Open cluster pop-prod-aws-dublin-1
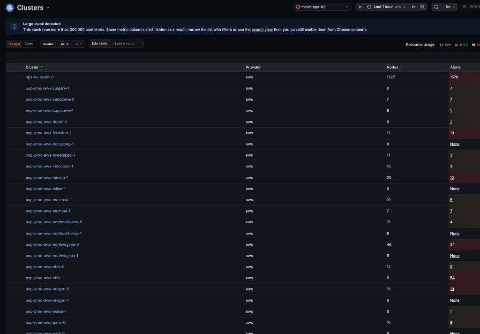Image resolution: width=480 pixels, height=334 pixels. tap(46, 121)
